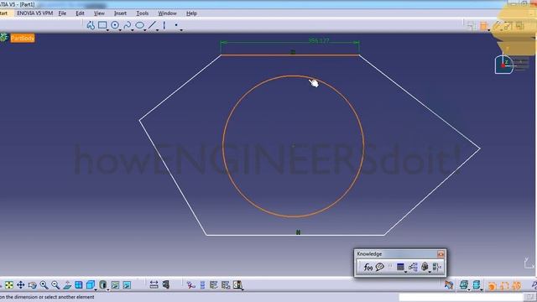Select the Axis sketch tool

pos(164,25)
